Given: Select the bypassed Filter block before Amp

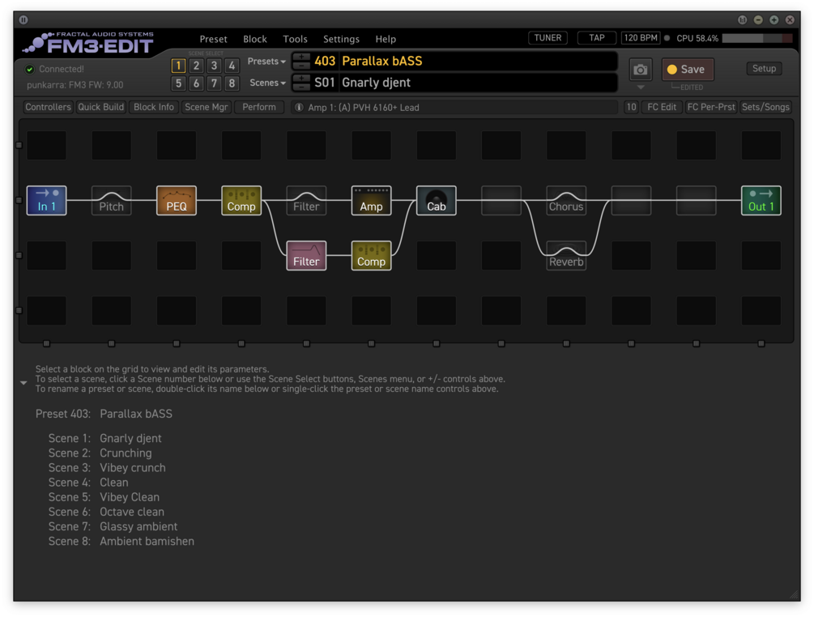Looking at the screenshot, I should [306, 200].
